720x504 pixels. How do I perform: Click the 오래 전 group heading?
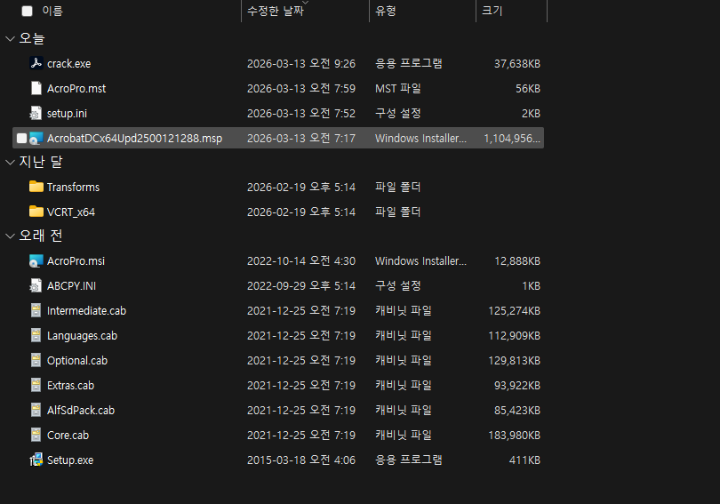click(x=41, y=236)
